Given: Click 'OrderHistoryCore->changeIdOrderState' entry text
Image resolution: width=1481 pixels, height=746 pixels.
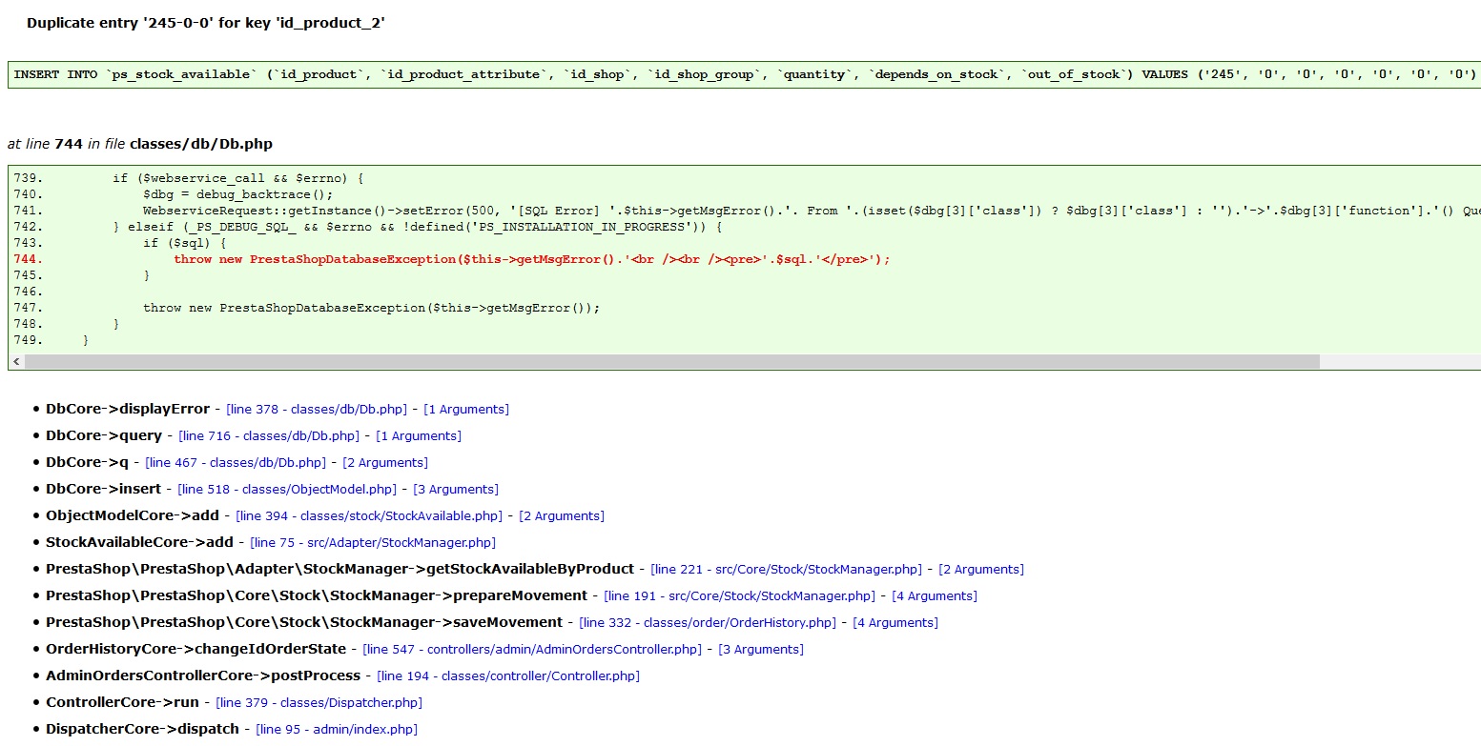Looking at the screenshot, I should click(196, 649).
